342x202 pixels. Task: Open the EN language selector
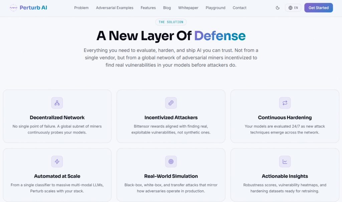click(293, 8)
